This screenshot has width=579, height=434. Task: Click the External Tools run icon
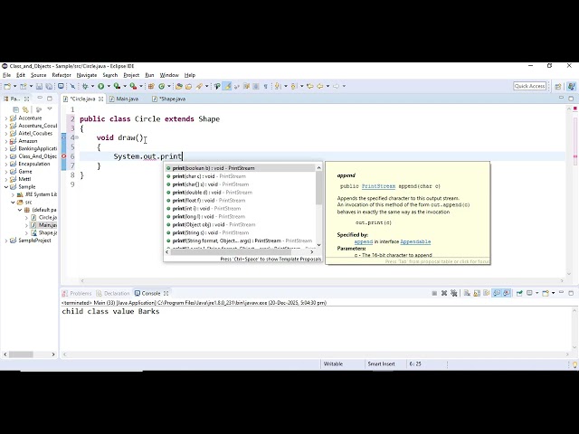click(133, 87)
